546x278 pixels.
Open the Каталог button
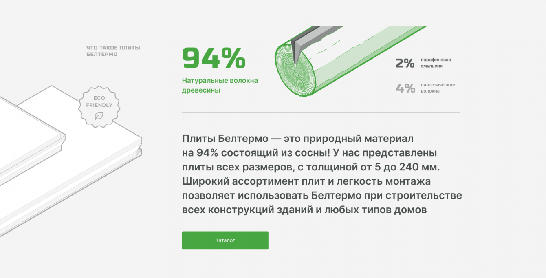coord(225,240)
